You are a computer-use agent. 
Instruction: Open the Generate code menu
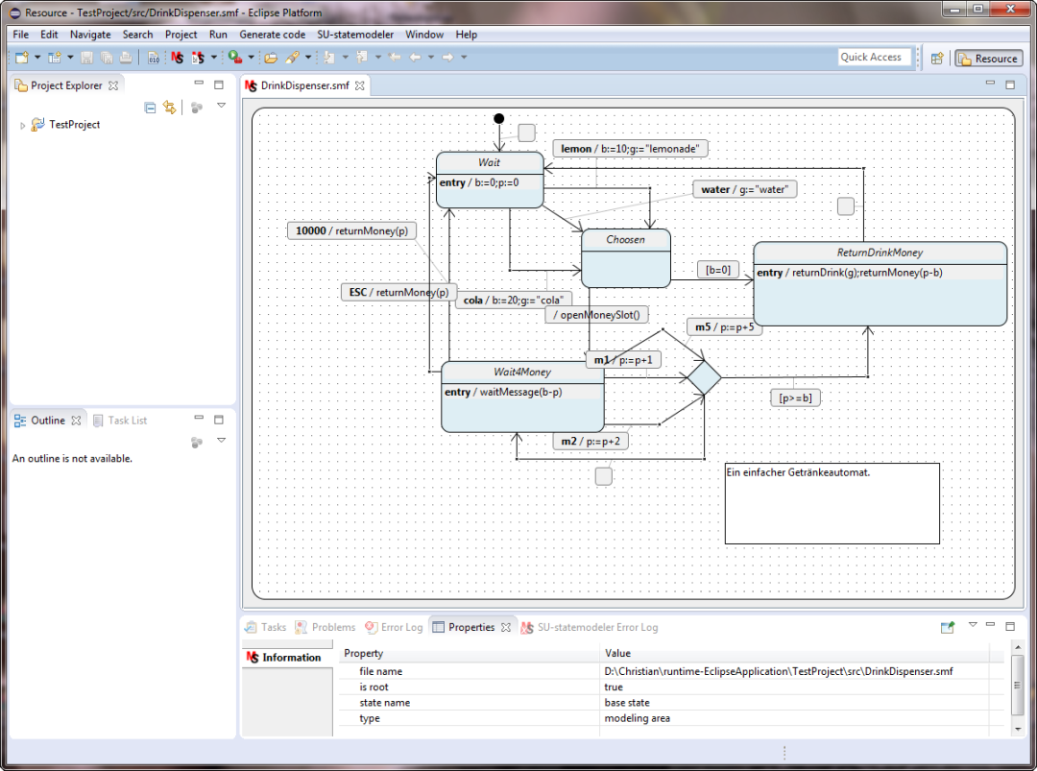point(272,35)
